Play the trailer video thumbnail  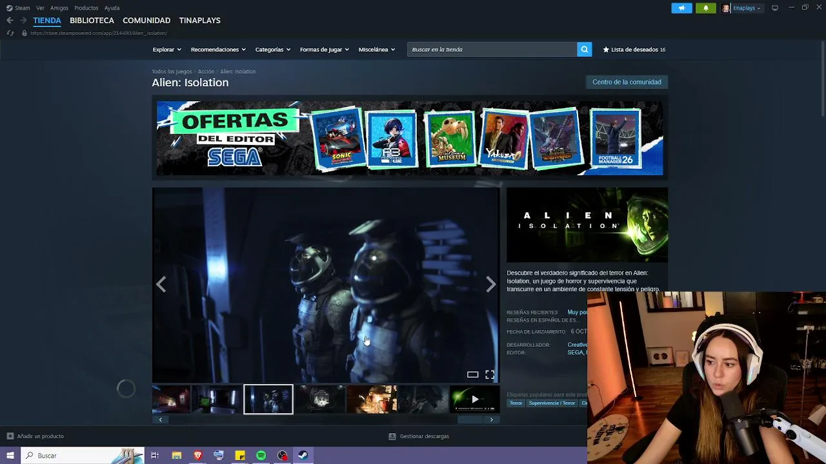[x=474, y=400]
